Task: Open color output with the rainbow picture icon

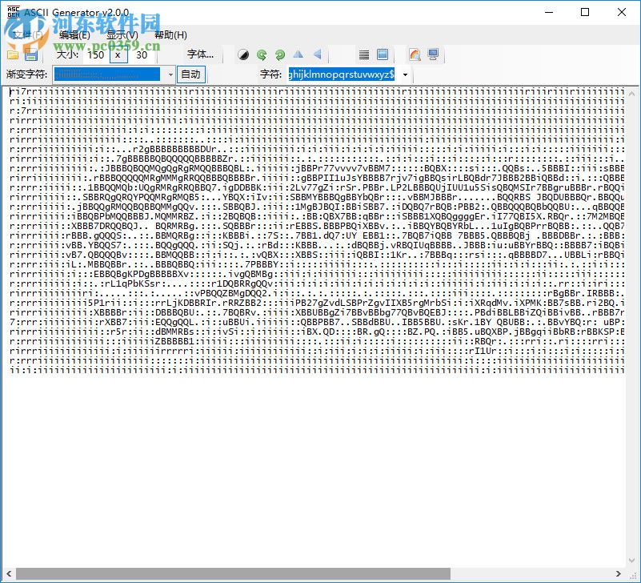Action: point(415,54)
